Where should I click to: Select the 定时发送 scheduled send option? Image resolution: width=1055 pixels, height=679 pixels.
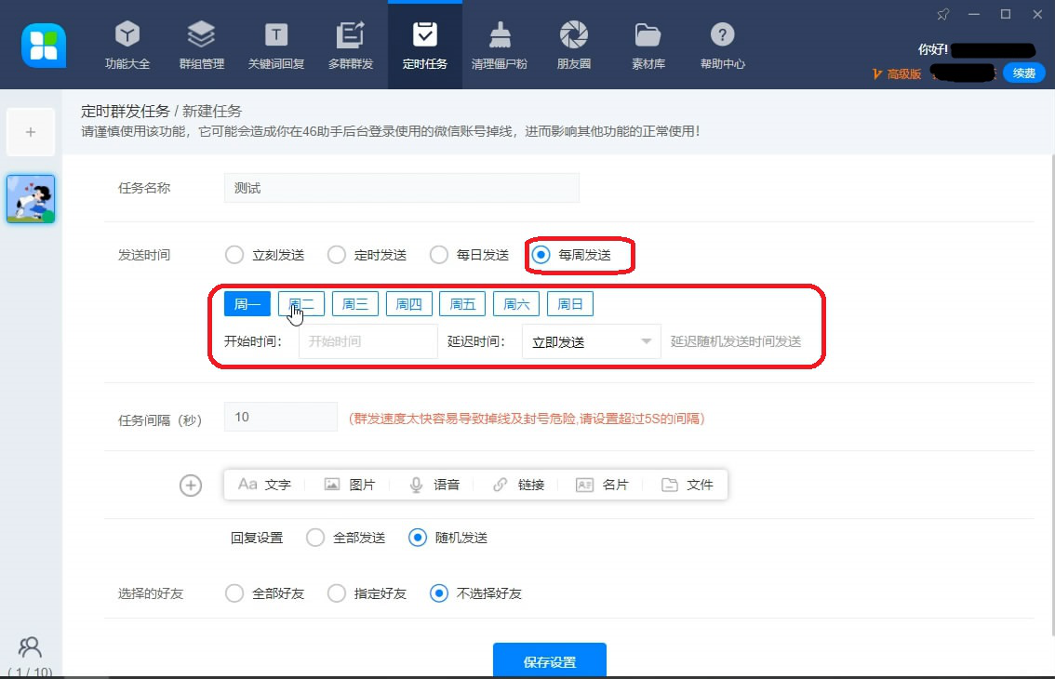(336, 253)
